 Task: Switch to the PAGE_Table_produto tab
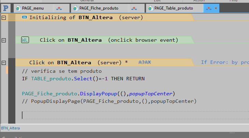(x=174, y=8)
